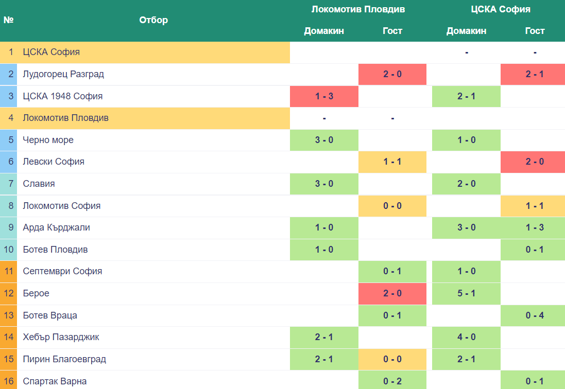
Task: Click 1 - 3 result in Арда Кърджали row
Action: (x=533, y=228)
